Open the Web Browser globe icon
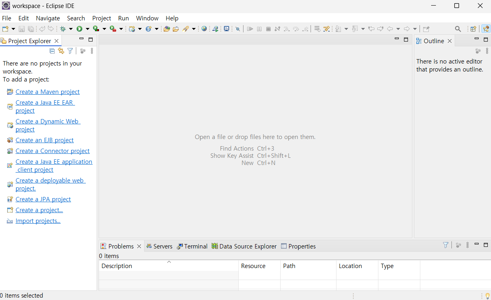This screenshot has width=491, height=300. tap(204, 29)
